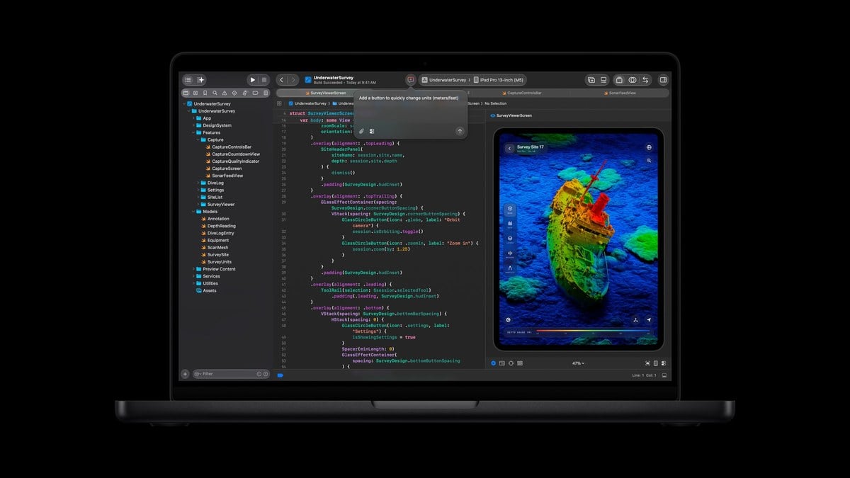
Task: Add a new file with plus button
Action: point(185,373)
